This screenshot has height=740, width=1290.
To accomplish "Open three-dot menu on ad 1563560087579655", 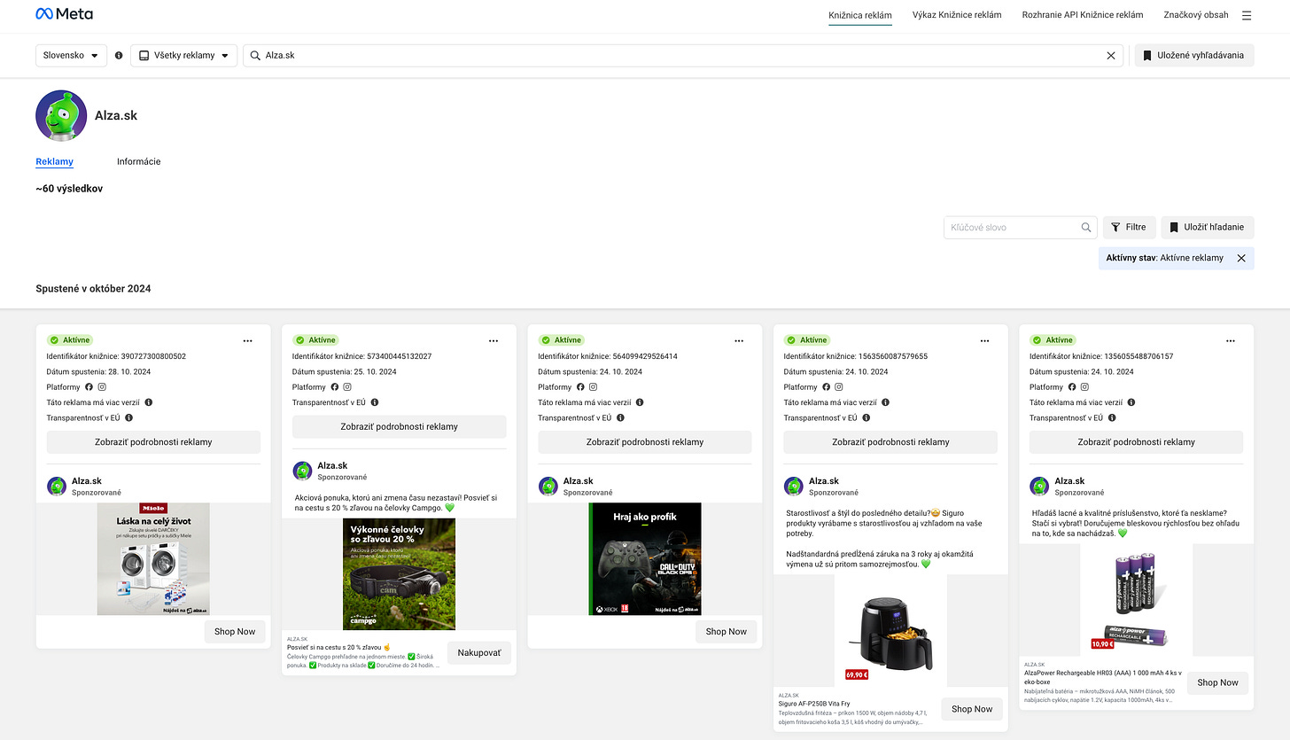I will (x=984, y=340).
